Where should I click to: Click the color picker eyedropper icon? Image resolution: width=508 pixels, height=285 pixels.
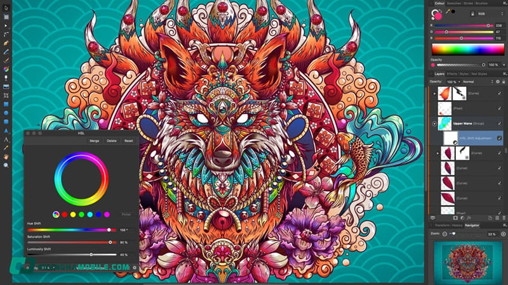446,12
